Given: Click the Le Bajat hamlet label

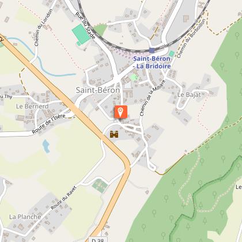Looking at the screenshot, I should click(x=189, y=94).
